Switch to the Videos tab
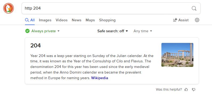The image size is (212, 97). tap(62, 20)
